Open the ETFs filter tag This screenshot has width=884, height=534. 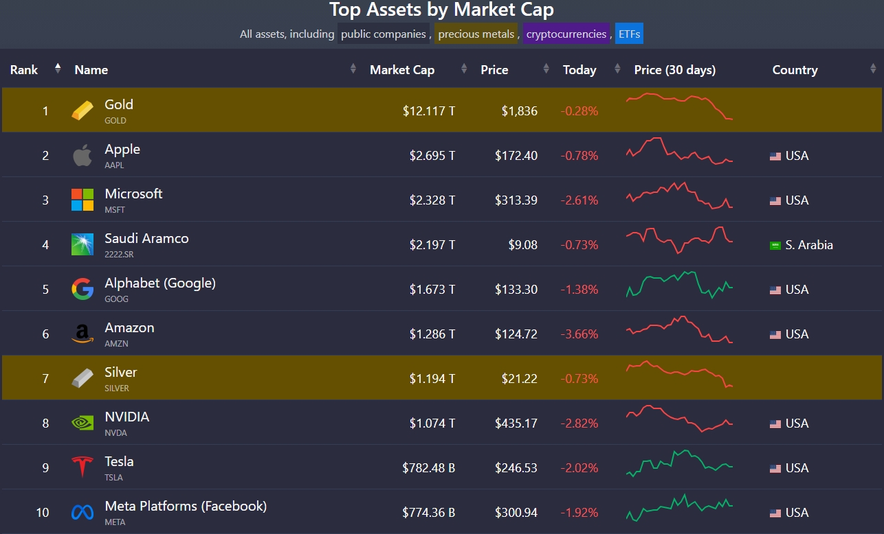(x=629, y=34)
